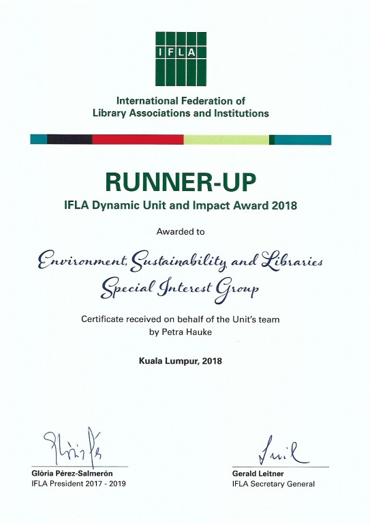Click the green IFLA logo
Viewport: 370px width, 524px height.
(x=181, y=59)
